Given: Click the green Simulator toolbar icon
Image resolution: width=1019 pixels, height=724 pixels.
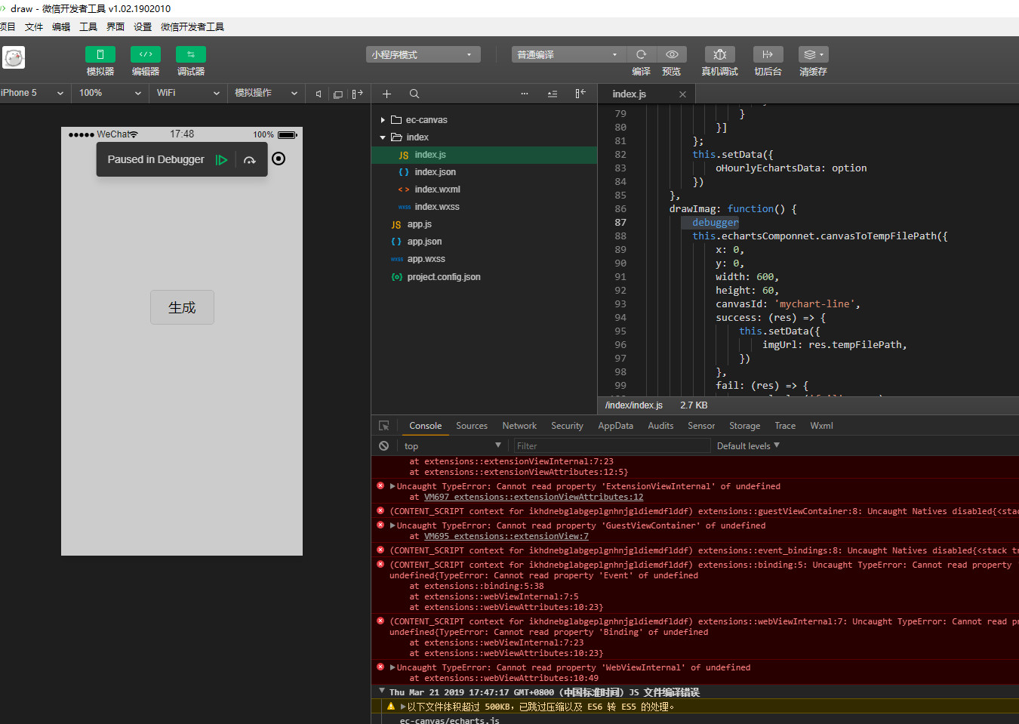Looking at the screenshot, I should click(100, 54).
